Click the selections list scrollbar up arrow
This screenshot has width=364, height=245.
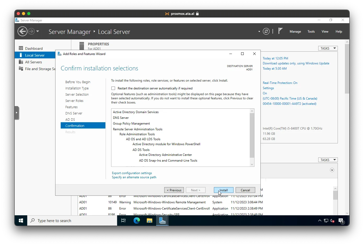(x=252, y=111)
